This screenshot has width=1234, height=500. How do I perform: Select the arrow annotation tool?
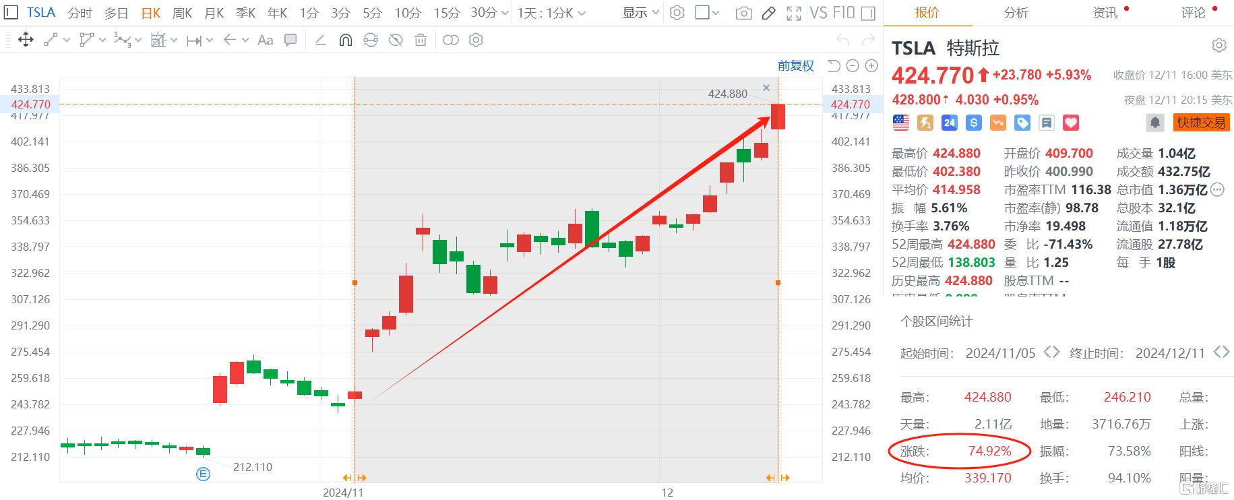[229, 40]
